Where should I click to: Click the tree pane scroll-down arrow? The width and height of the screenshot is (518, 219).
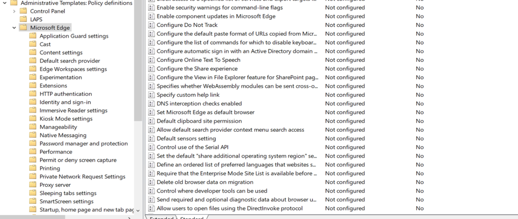coord(138,210)
